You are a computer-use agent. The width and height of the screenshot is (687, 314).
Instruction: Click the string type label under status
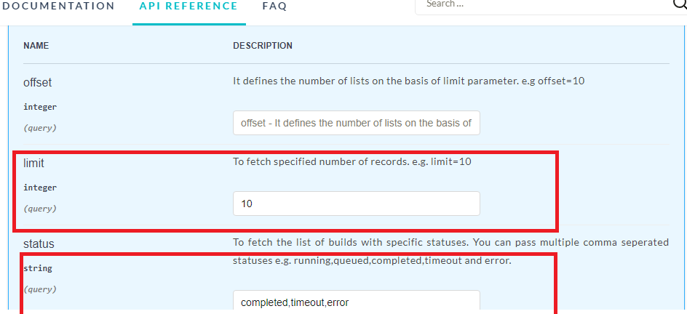point(38,268)
